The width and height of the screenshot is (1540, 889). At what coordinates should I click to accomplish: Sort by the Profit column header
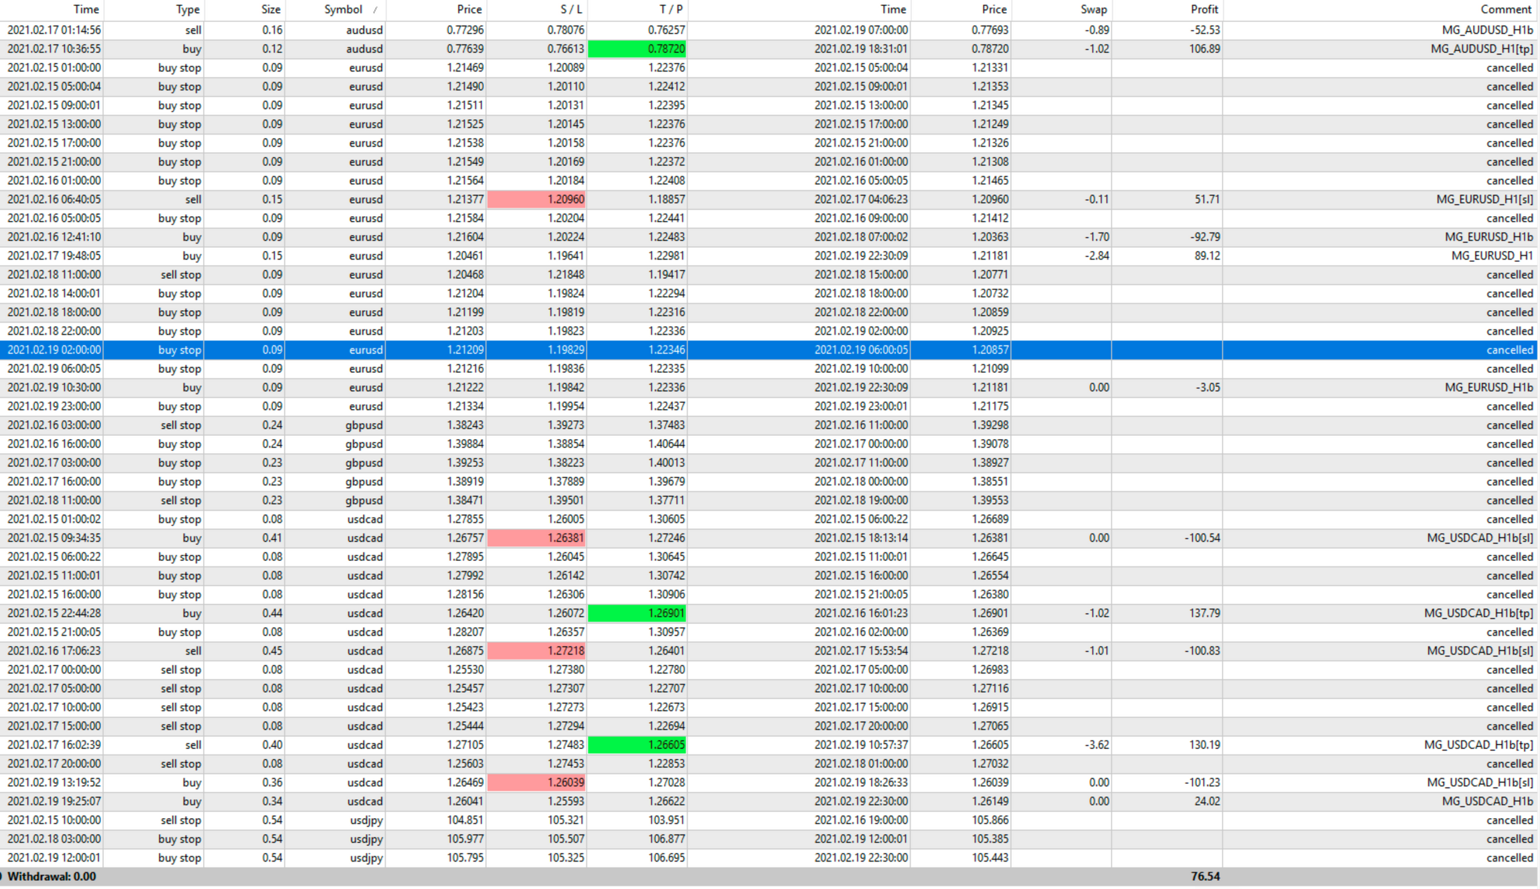point(1204,9)
